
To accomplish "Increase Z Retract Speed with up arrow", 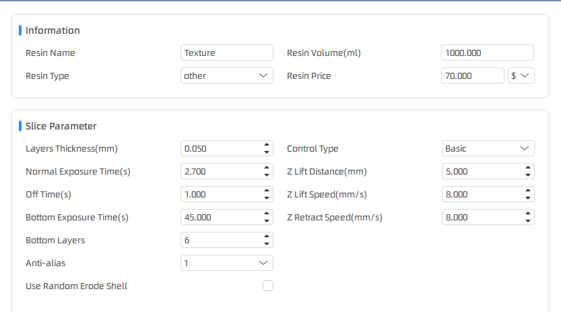I will pos(528,213).
